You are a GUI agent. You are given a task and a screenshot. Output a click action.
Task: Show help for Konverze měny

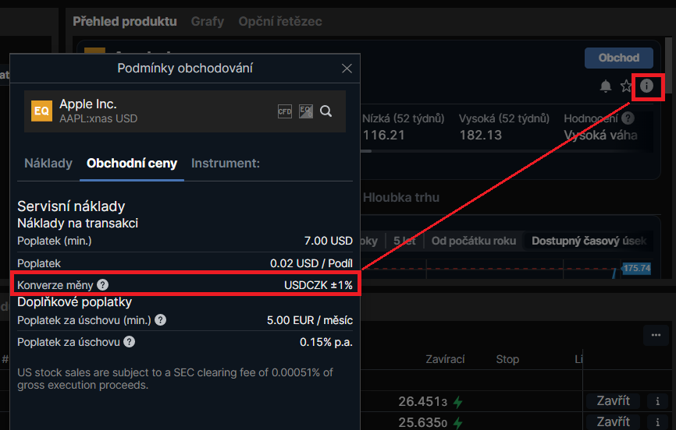(102, 284)
